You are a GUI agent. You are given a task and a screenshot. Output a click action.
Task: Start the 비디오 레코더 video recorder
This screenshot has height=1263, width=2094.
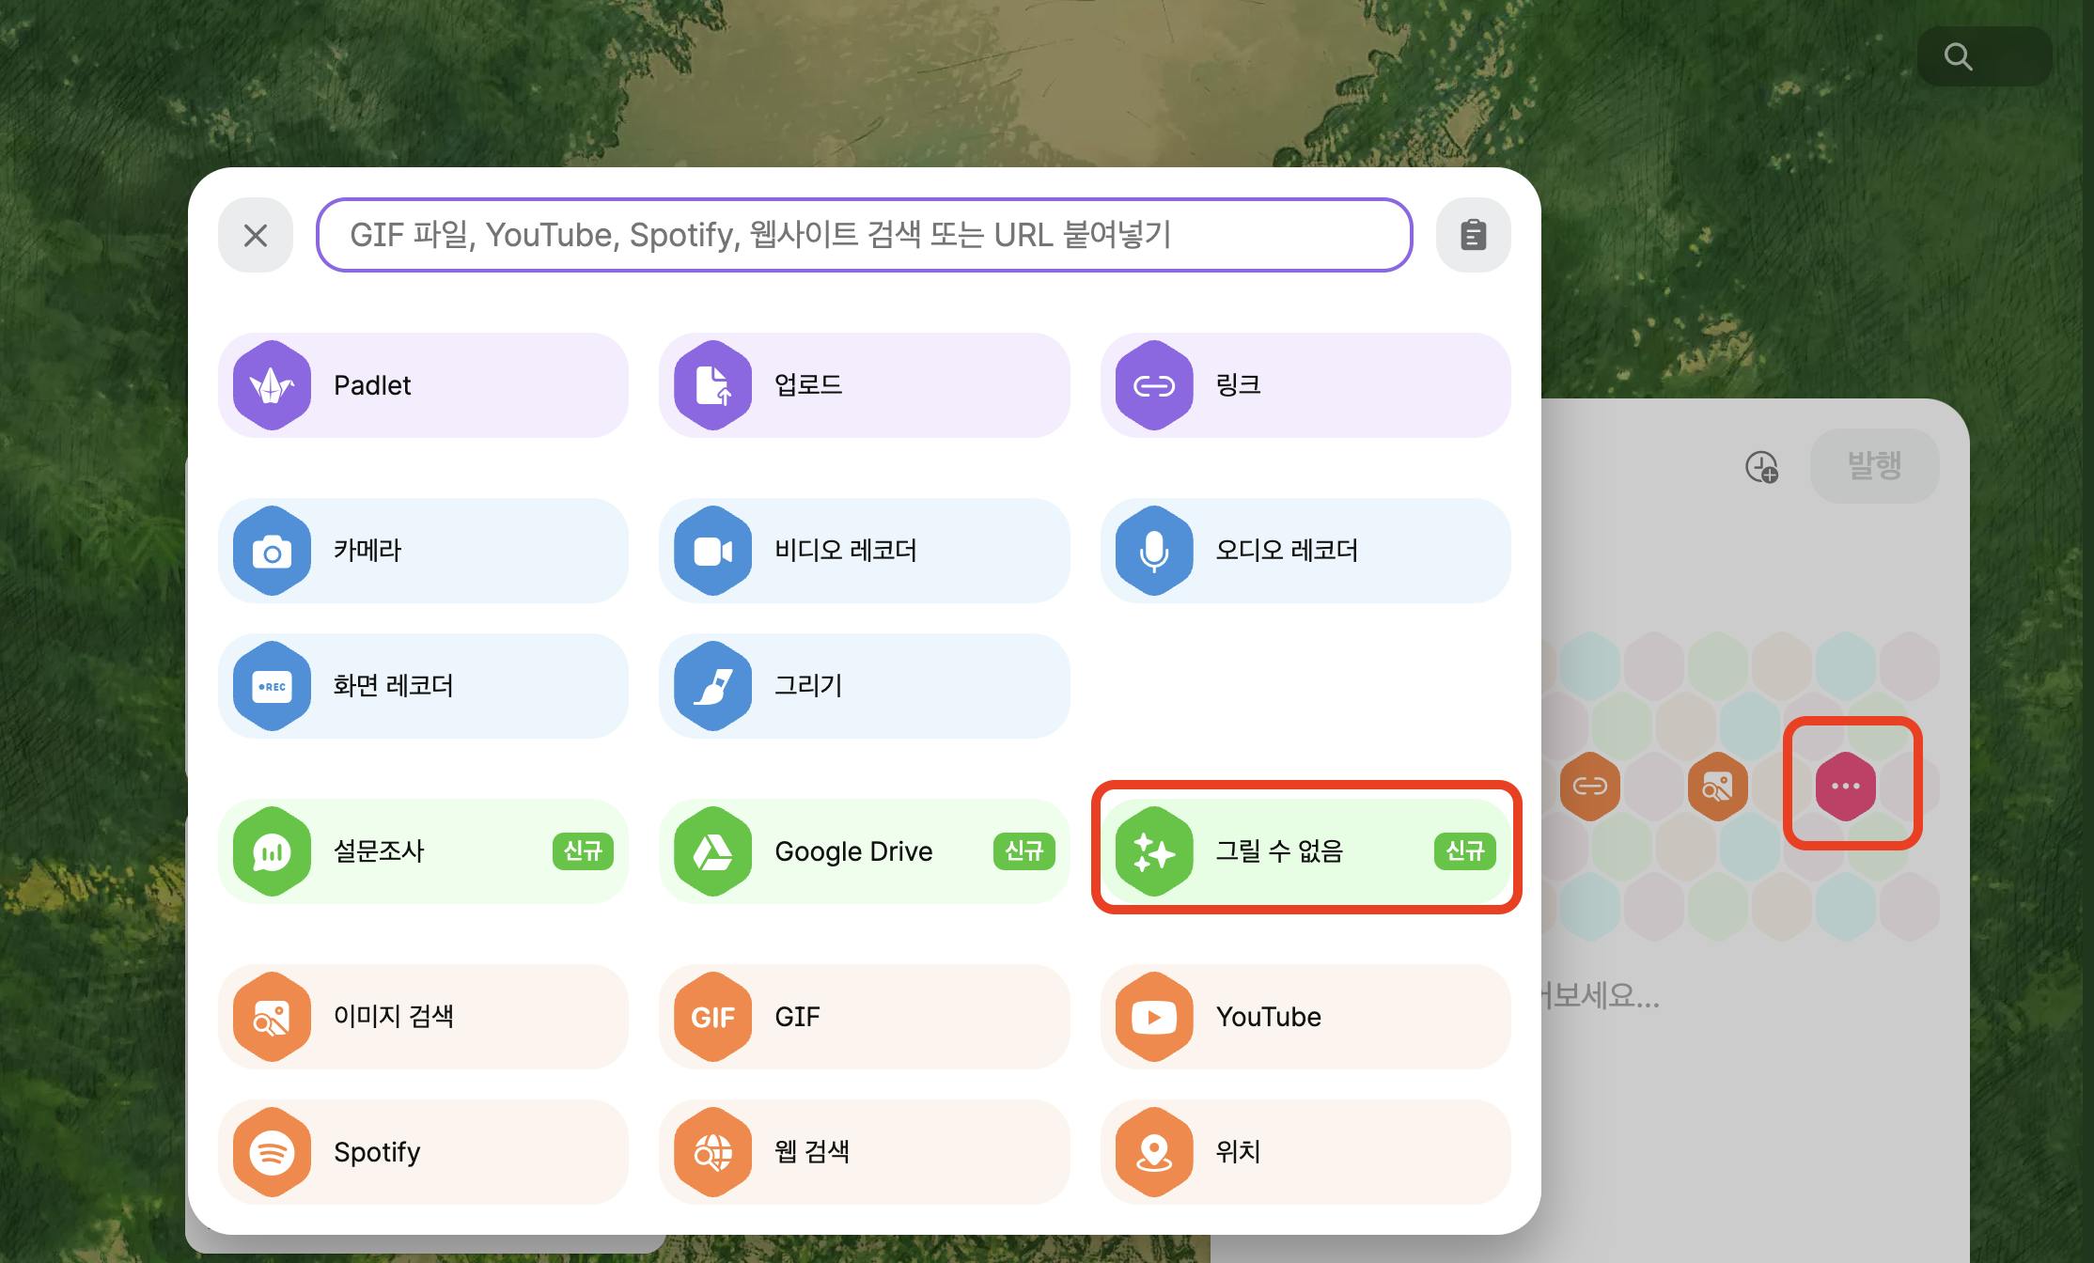coord(863,551)
